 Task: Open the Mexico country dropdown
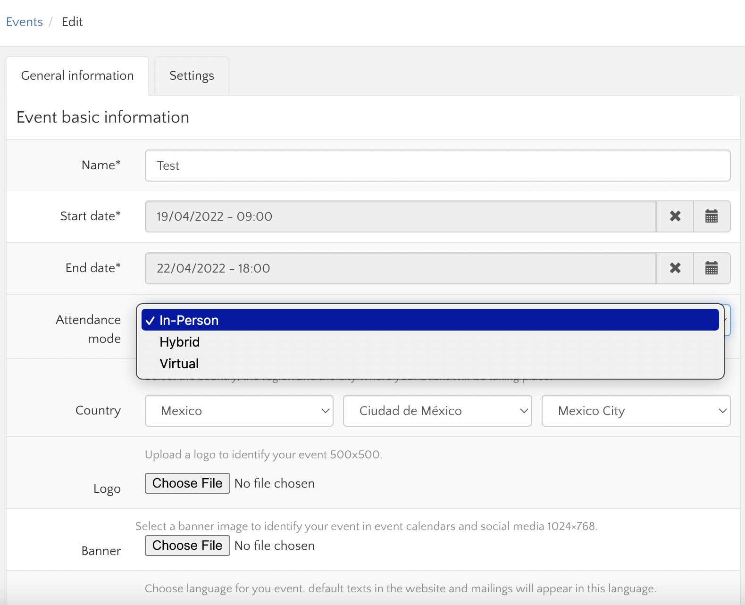tap(239, 411)
